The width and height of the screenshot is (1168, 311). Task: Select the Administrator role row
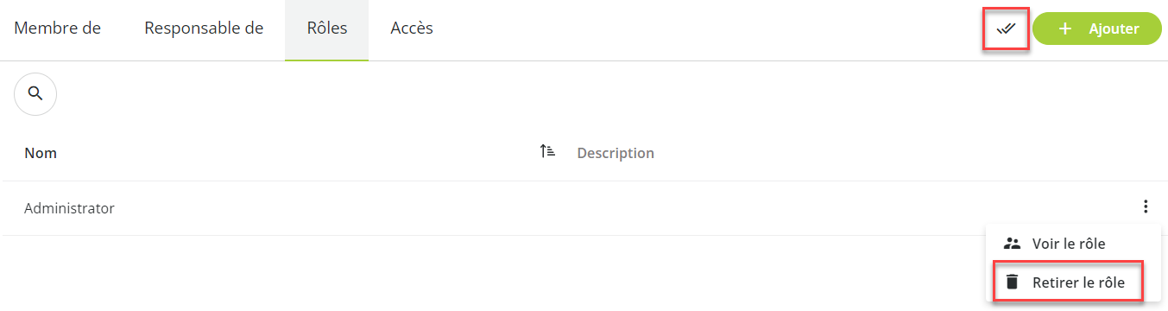584,208
